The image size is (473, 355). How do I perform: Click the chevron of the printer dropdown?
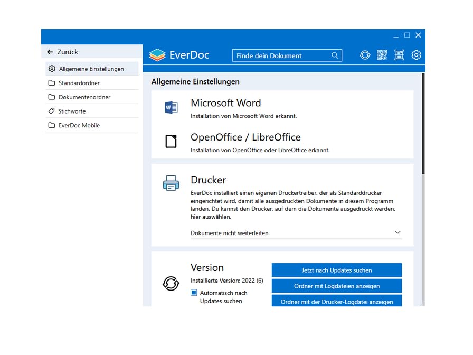click(x=398, y=232)
